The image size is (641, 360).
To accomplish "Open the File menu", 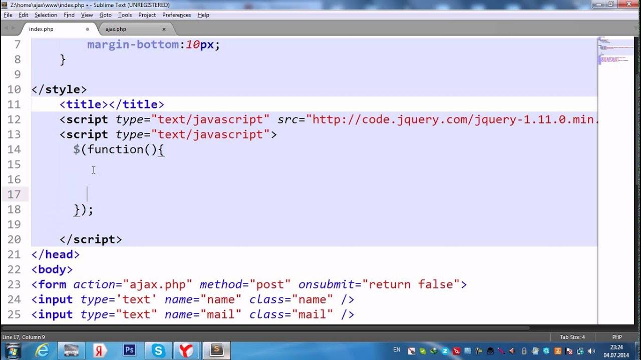I will coord(8,15).
